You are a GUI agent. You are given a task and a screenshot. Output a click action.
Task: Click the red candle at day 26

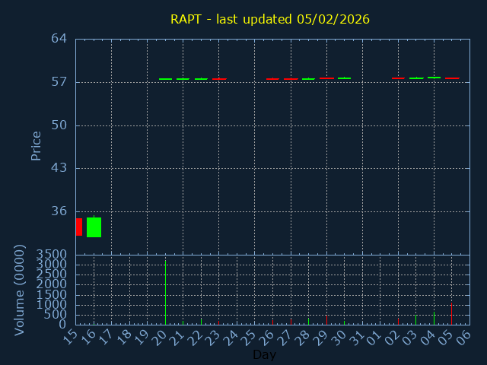point(272,79)
